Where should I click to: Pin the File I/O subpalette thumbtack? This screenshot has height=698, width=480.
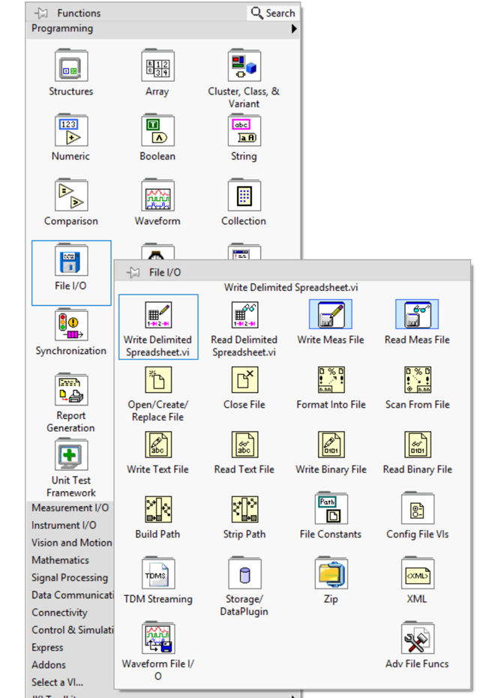pos(133,272)
